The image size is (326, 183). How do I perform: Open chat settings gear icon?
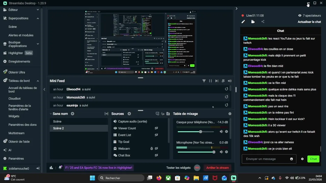point(302,159)
